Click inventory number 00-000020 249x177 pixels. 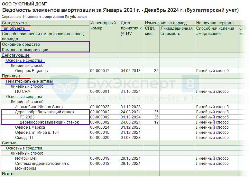[x=100, y=138]
